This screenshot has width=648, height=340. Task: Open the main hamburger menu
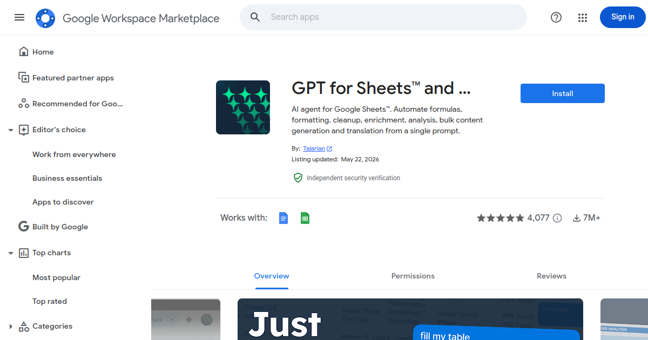click(x=19, y=17)
